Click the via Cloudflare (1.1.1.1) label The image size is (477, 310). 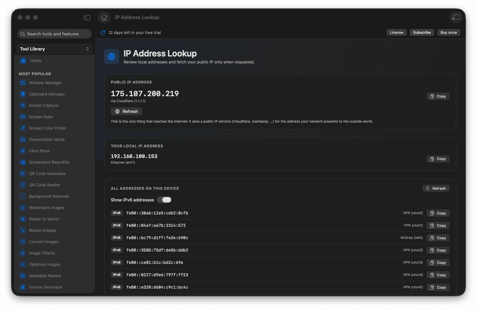click(128, 101)
